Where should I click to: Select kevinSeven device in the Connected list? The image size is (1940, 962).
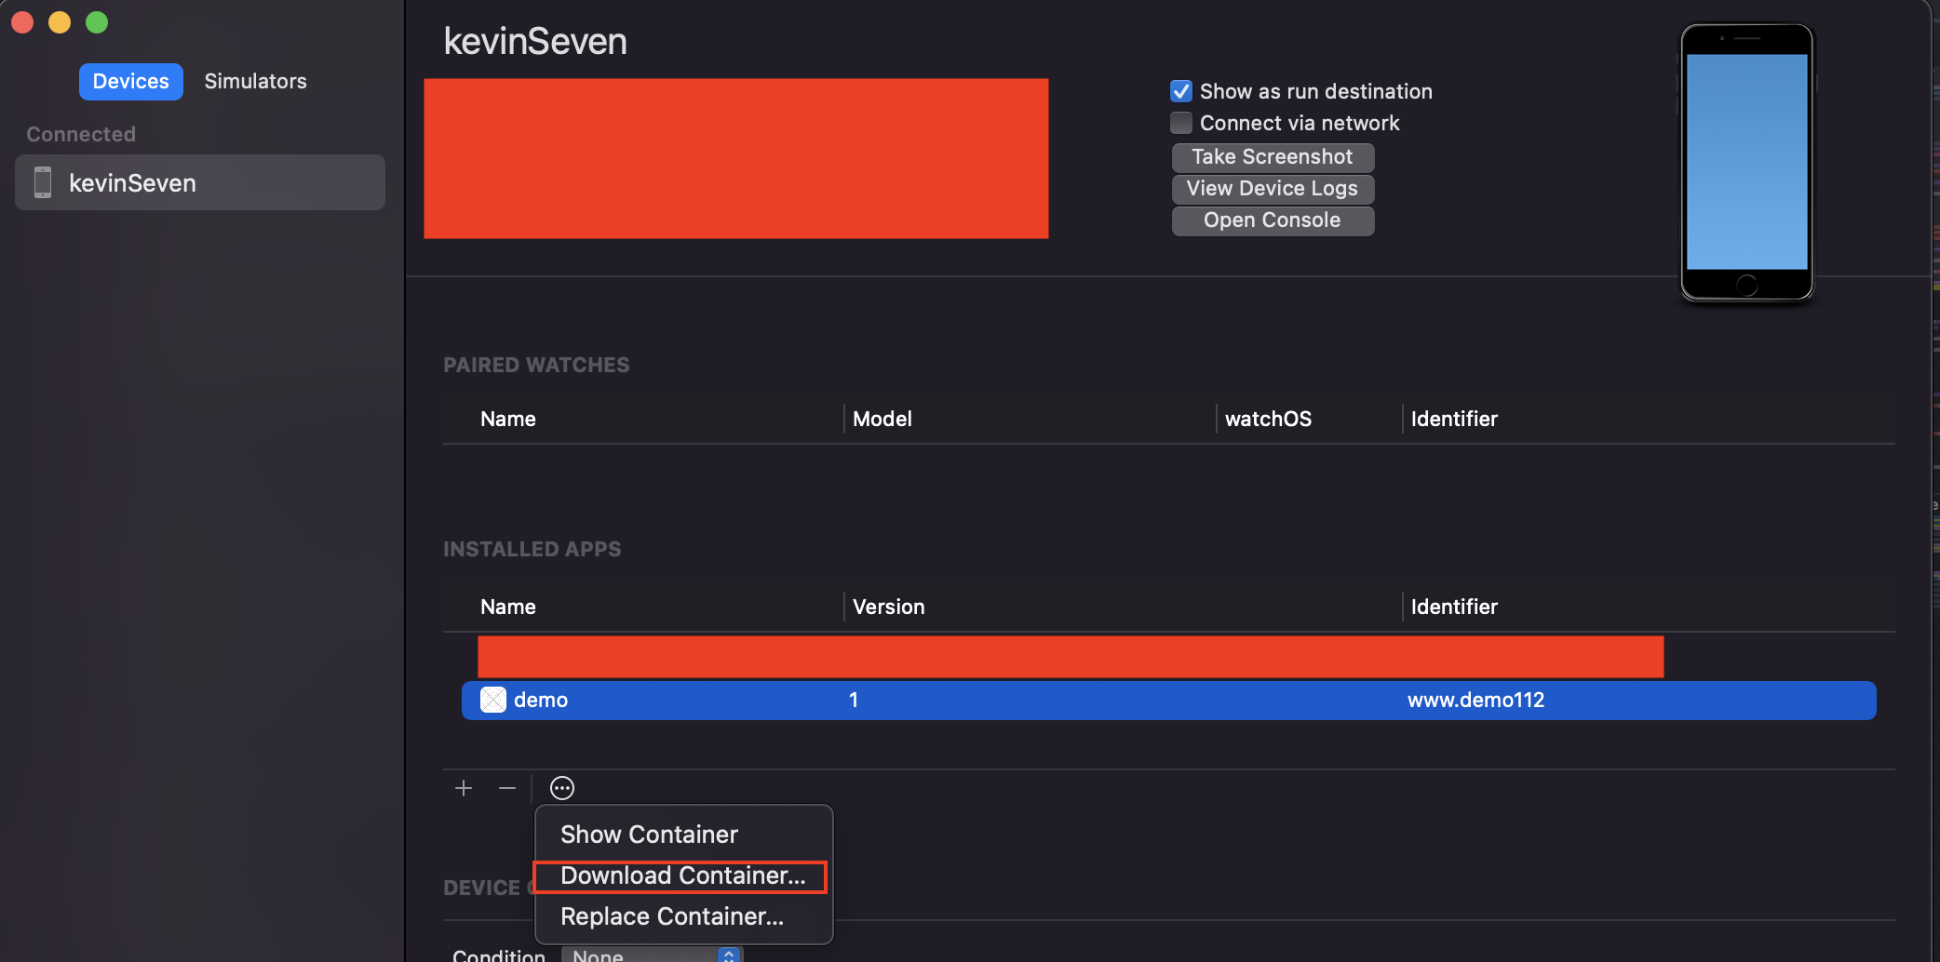pos(200,182)
